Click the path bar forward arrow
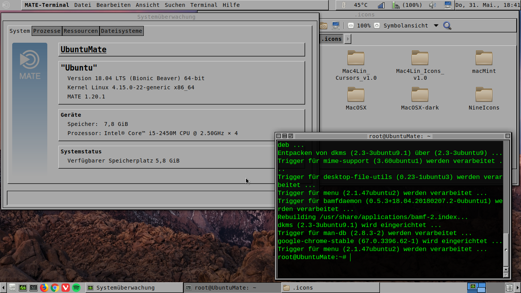The height and width of the screenshot is (293, 521). (347, 39)
